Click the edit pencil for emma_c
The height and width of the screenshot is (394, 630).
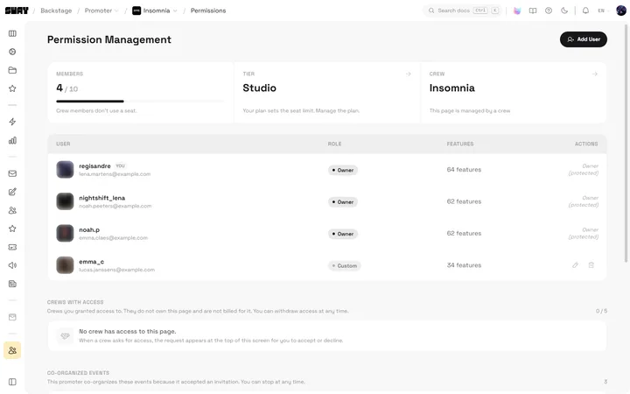point(576,265)
